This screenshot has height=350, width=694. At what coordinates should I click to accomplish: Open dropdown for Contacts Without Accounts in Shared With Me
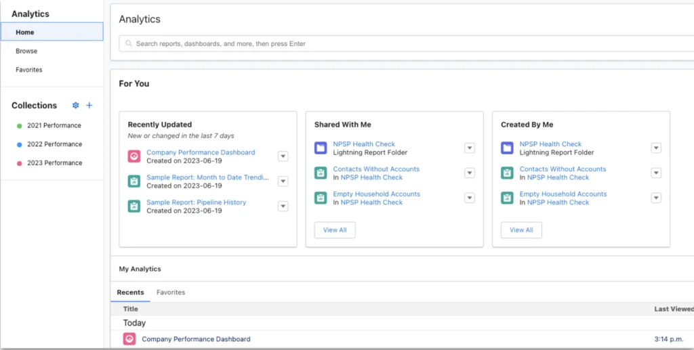[470, 173]
